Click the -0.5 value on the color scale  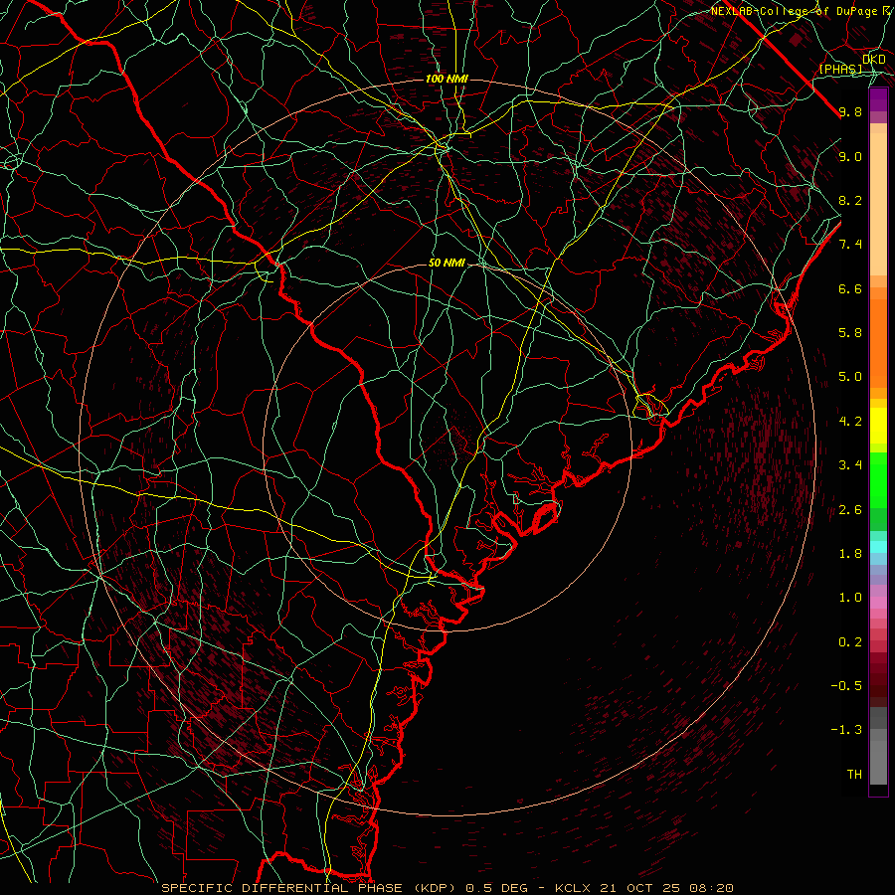tap(846, 686)
